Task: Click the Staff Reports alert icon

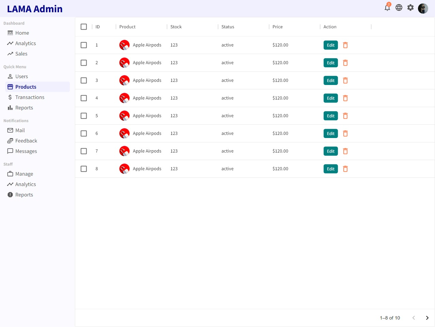Action: (10, 195)
